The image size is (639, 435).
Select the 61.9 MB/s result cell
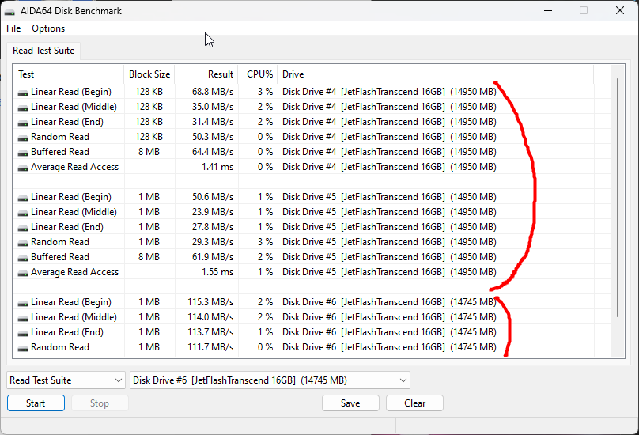(212, 257)
